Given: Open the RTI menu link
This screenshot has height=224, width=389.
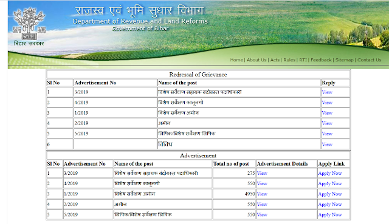Looking at the screenshot, I should pos(303,60).
